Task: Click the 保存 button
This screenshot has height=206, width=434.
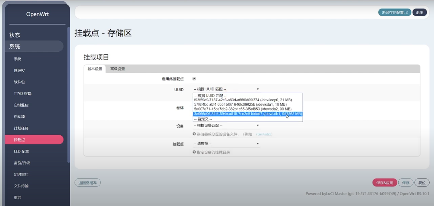Action: click(x=406, y=183)
